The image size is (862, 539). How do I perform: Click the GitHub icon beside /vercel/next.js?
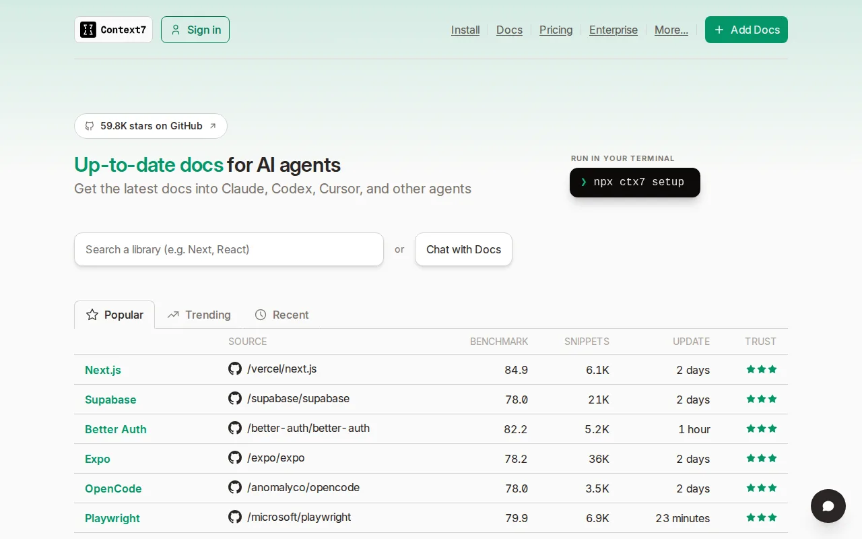(x=235, y=369)
